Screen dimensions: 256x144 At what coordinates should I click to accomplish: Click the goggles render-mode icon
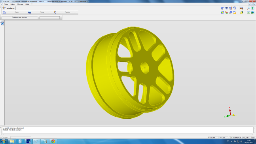point(241,8)
